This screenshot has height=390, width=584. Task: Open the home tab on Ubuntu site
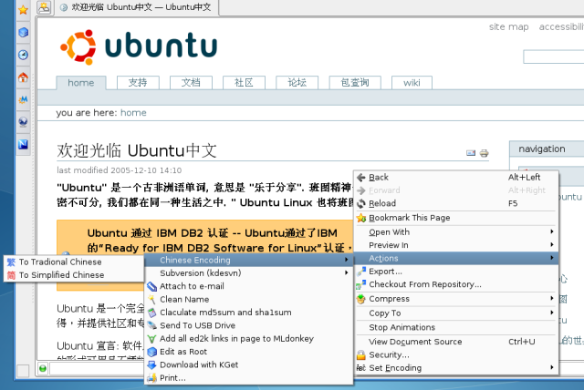(81, 83)
